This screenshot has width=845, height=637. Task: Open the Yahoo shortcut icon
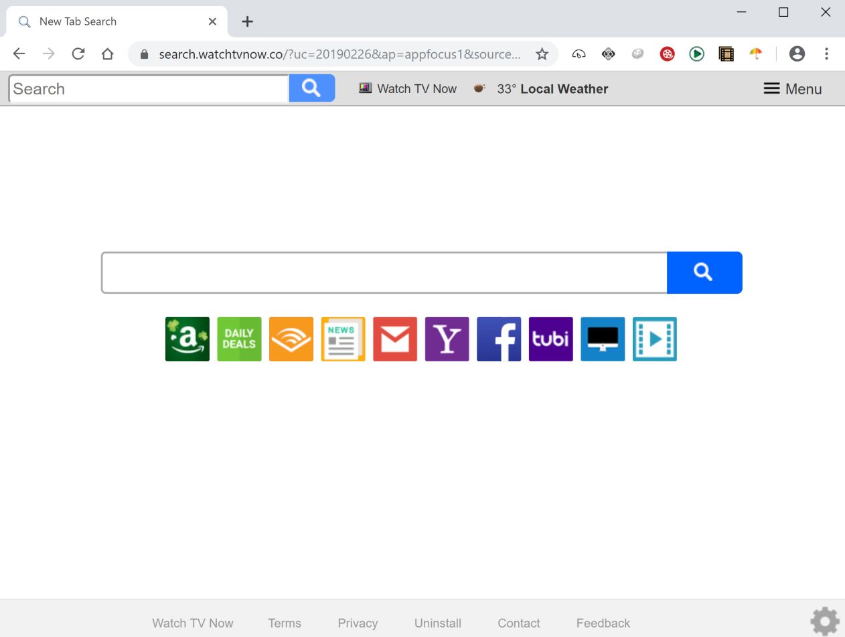click(447, 339)
